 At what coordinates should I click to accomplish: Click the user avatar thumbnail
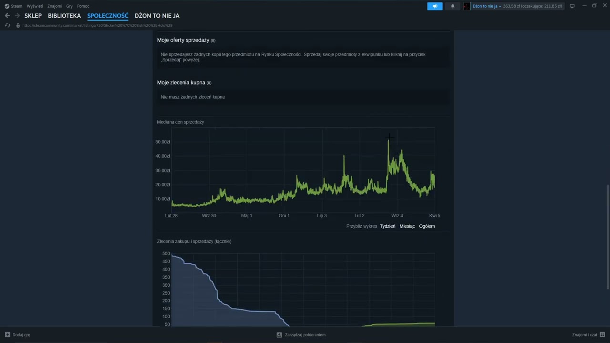tap(467, 6)
